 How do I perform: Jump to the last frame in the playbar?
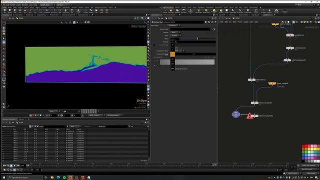[x=18, y=165]
